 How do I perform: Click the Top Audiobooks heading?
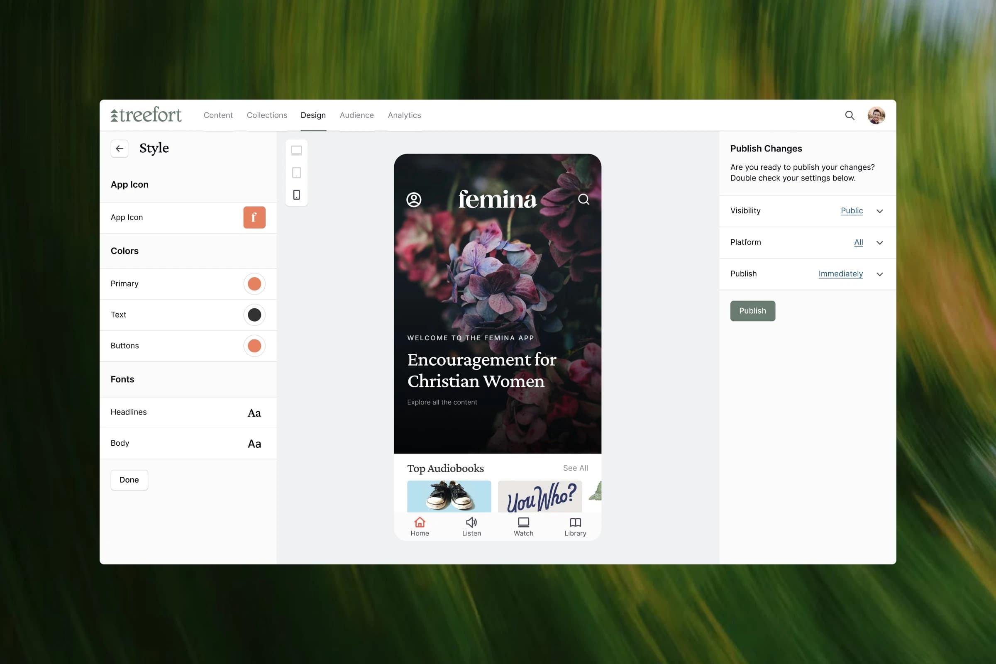click(x=445, y=469)
